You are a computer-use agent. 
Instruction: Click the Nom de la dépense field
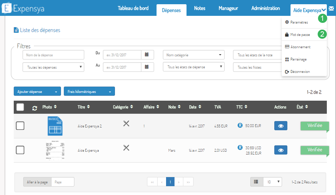[x=53, y=55]
